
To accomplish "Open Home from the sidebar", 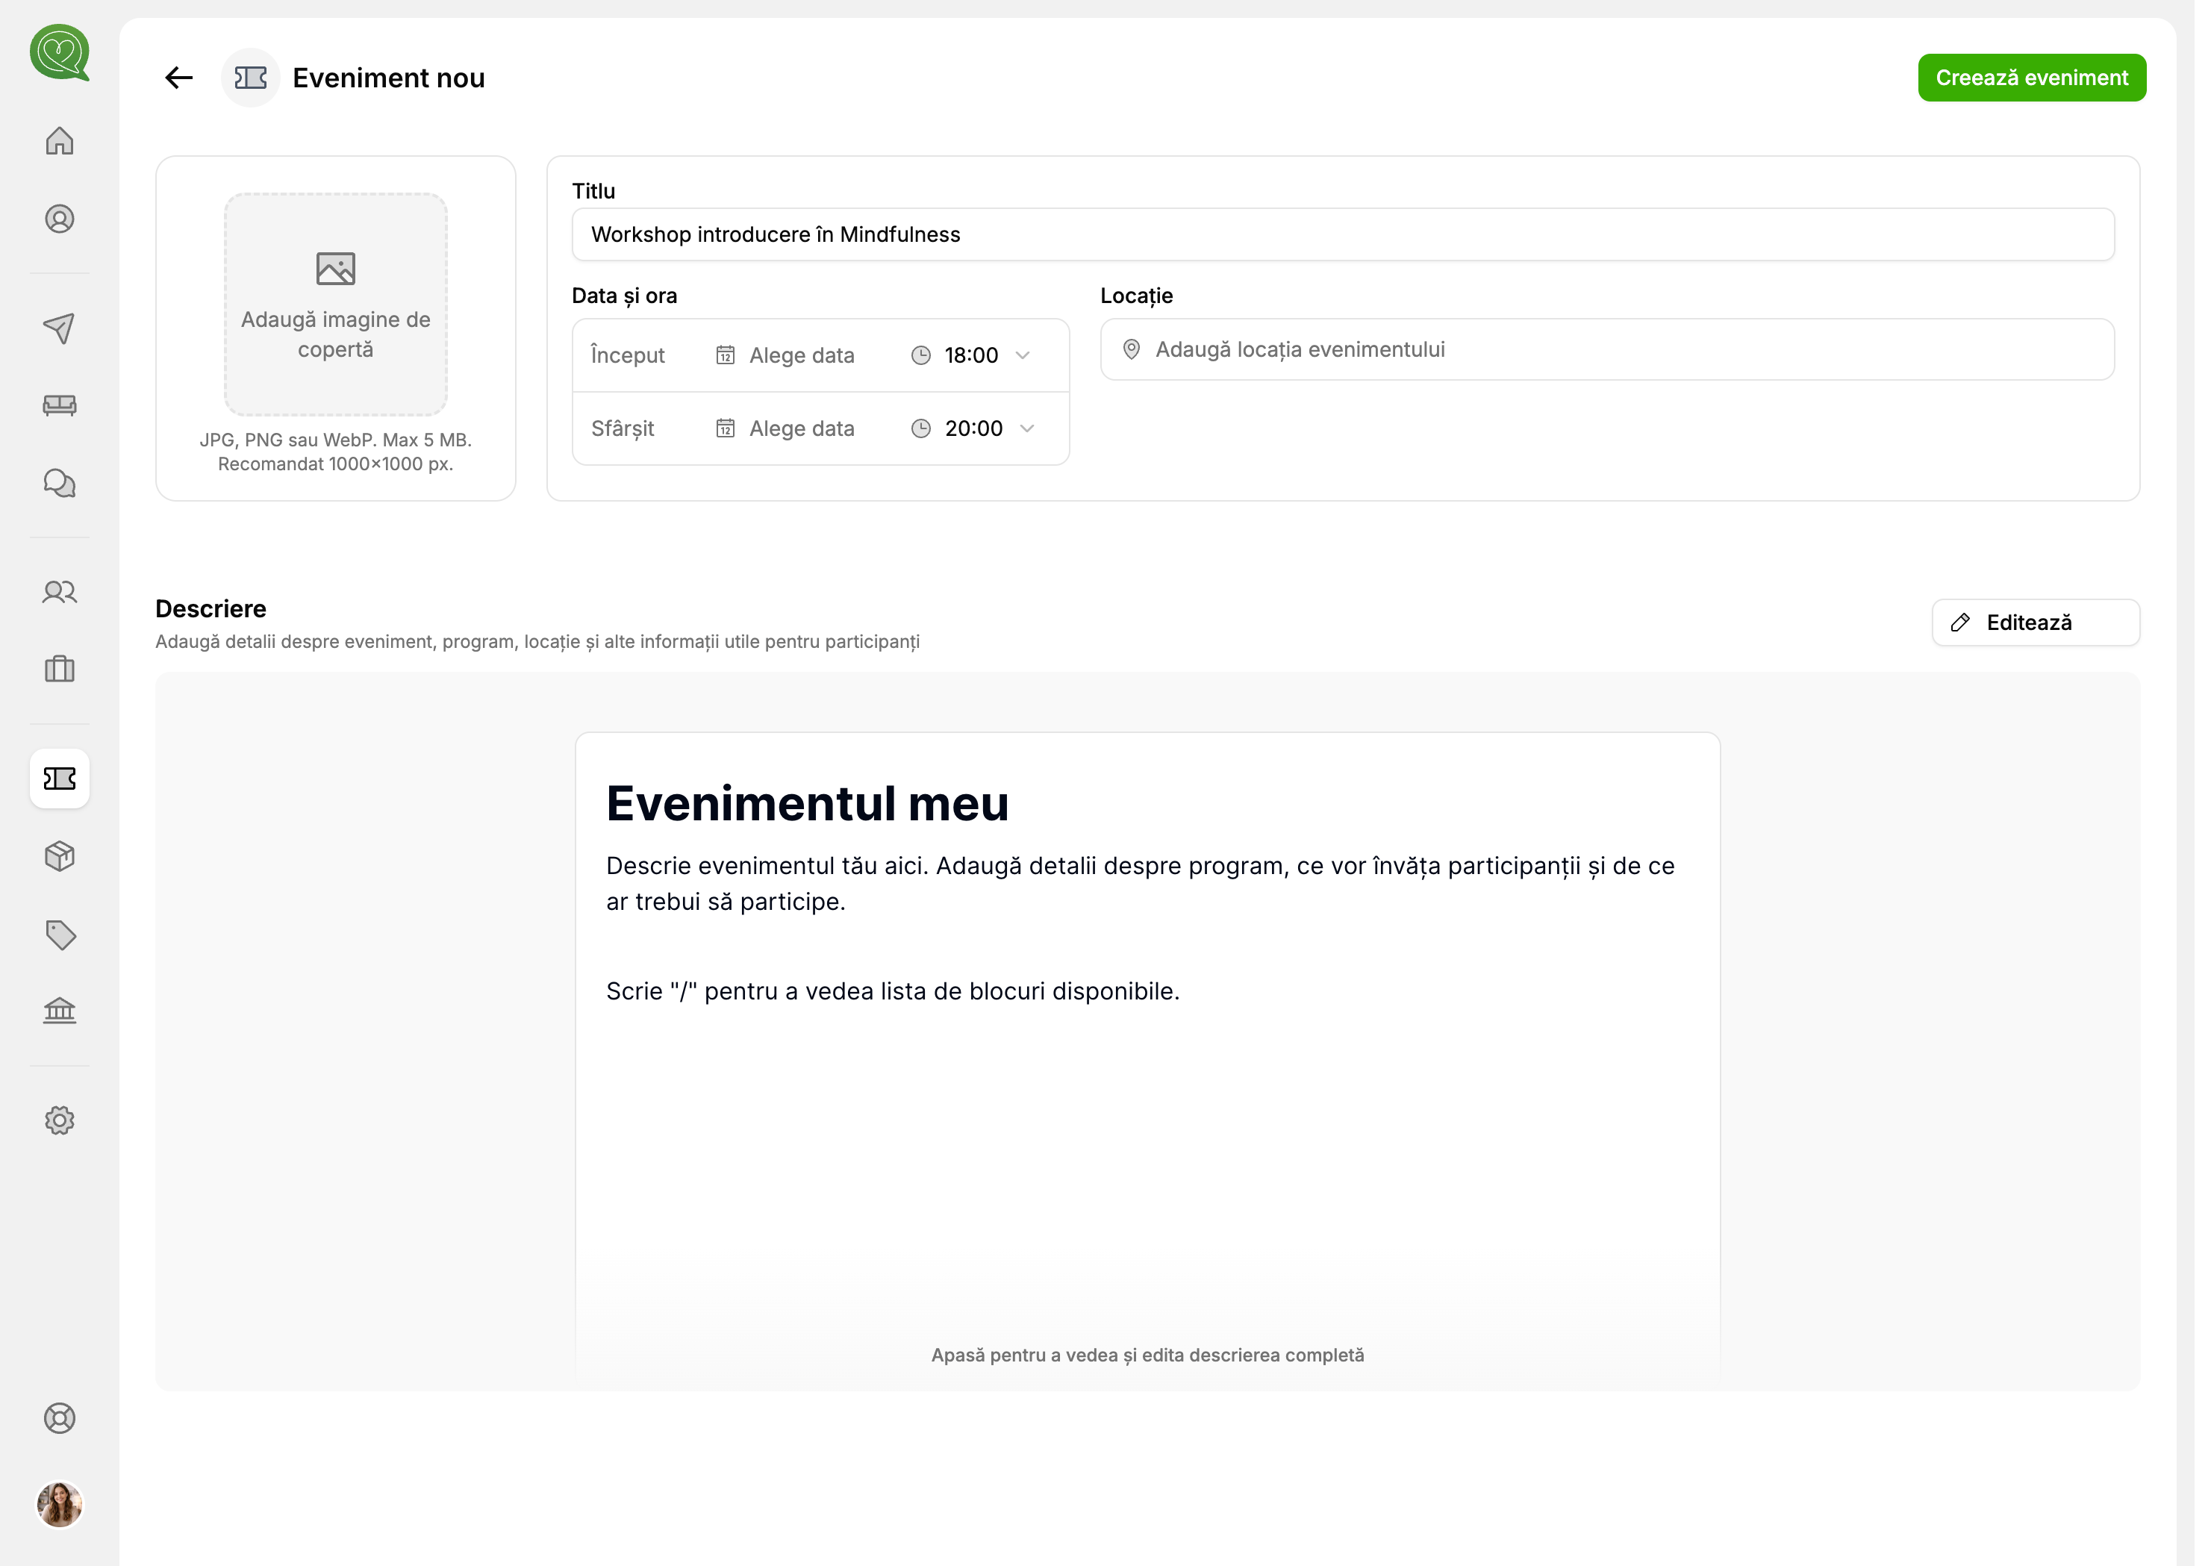I will [60, 141].
